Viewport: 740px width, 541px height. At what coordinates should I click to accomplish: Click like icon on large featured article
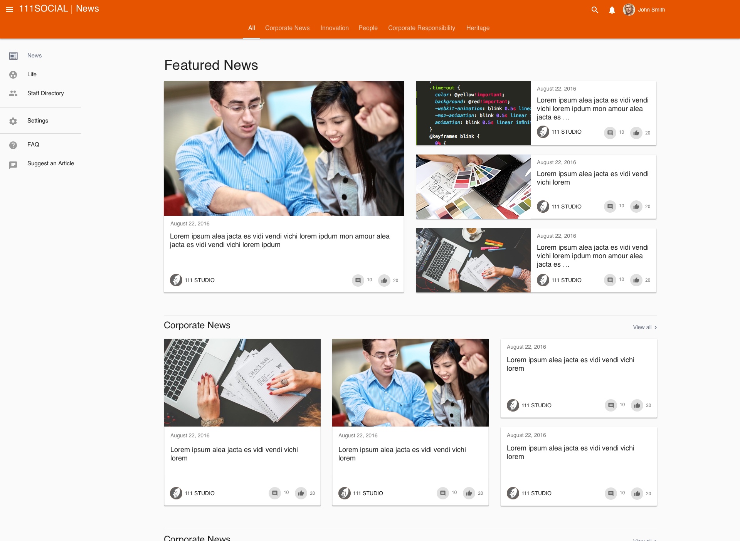(x=384, y=280)
